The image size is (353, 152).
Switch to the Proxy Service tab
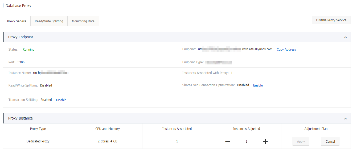click(17, 21)
